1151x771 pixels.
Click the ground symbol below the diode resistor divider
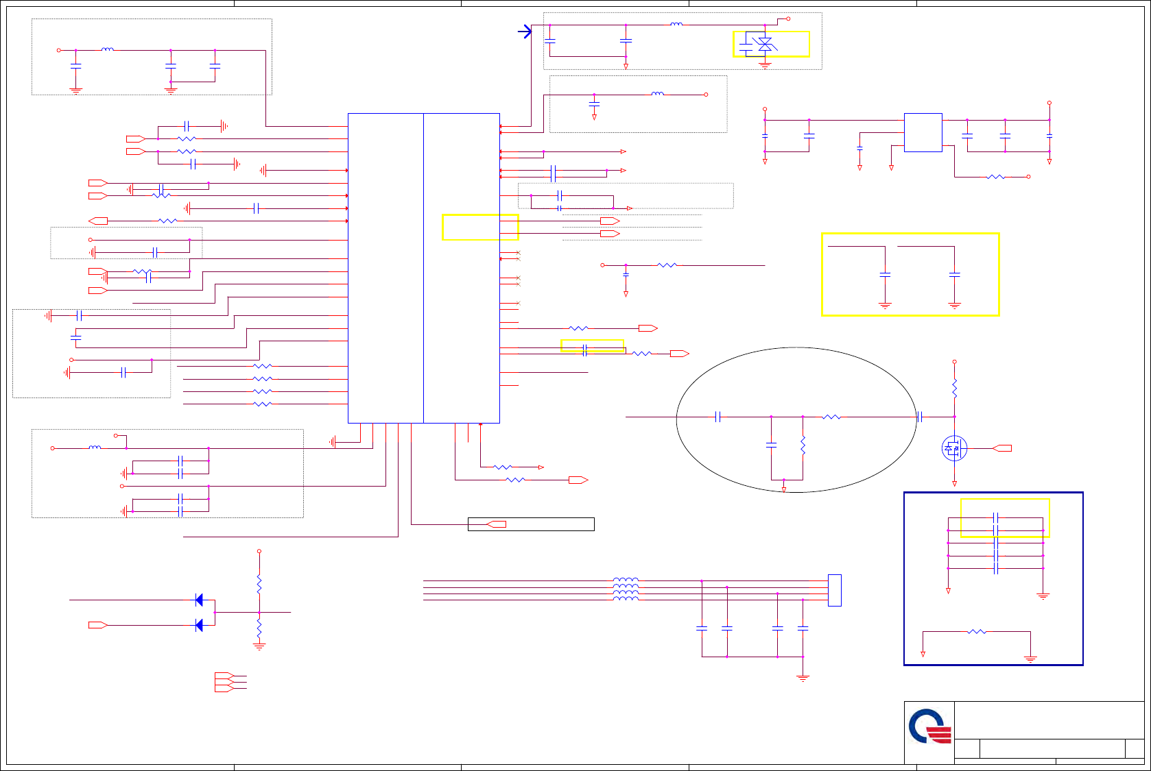pos(259,646)
